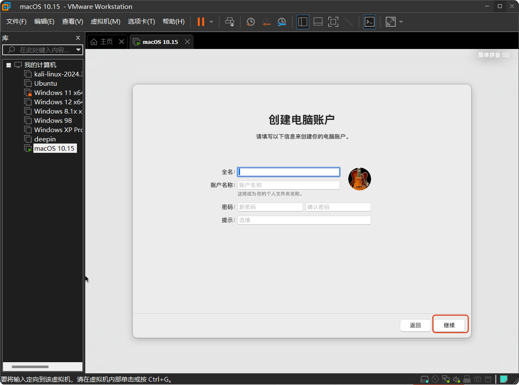Send Ctrl+Alt+Del to the virtual machine

click(229, 22)
